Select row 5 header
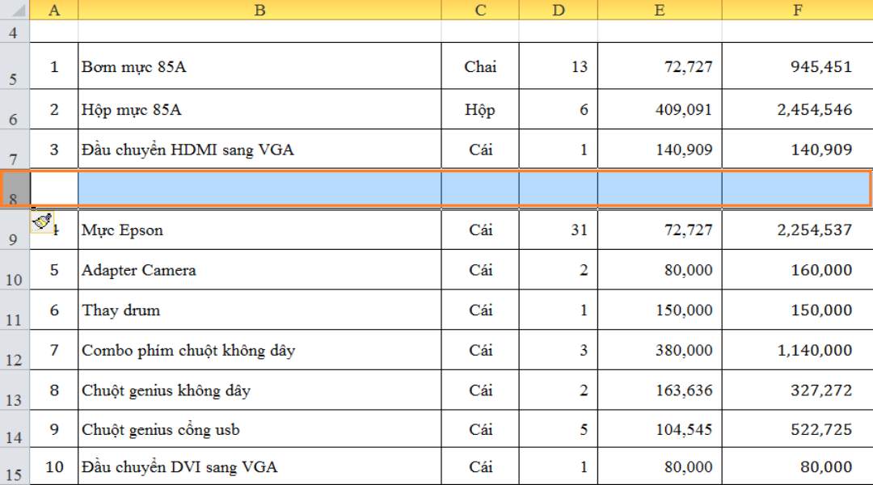 coord(15,65)
